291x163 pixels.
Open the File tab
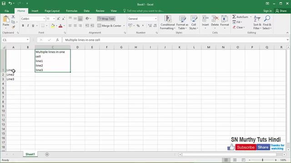[7, 11]
